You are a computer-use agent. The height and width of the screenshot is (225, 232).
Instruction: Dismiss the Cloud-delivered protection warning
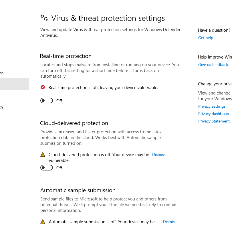[x=159, y=154]
